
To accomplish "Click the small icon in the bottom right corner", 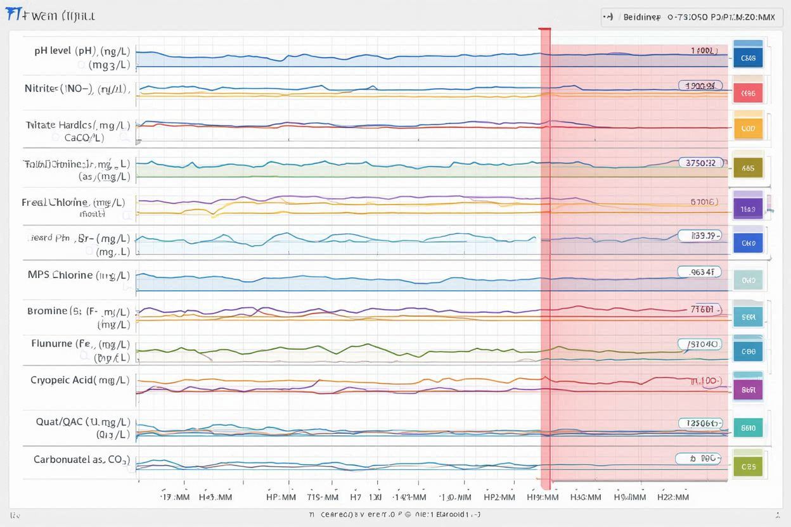I will click(x=778, y=513).
